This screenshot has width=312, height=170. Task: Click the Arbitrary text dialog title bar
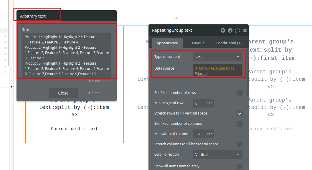[x=67, y=16]
